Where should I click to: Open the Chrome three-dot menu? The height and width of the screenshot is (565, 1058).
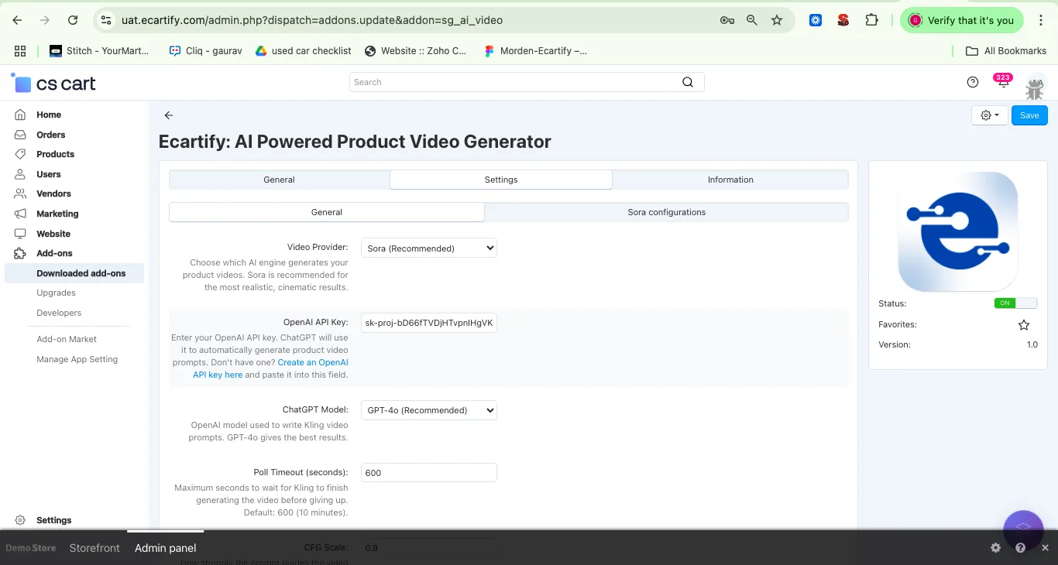1041,21
